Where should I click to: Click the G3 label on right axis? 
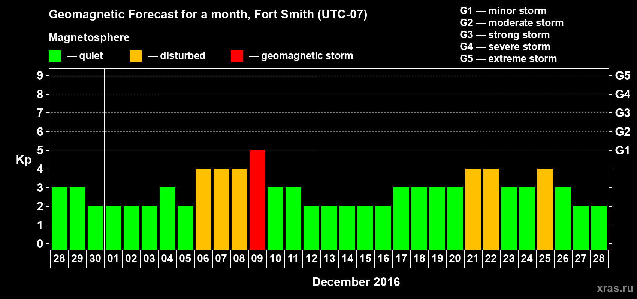tap(622, 113)
